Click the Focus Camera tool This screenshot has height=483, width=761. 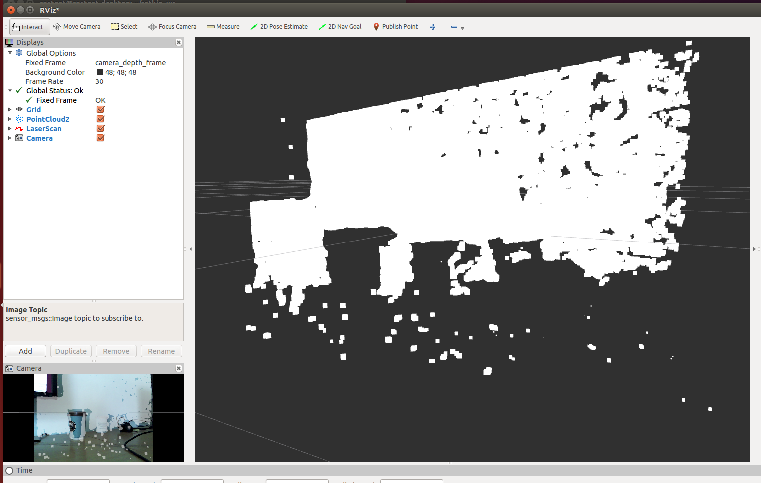coord(172,27)
